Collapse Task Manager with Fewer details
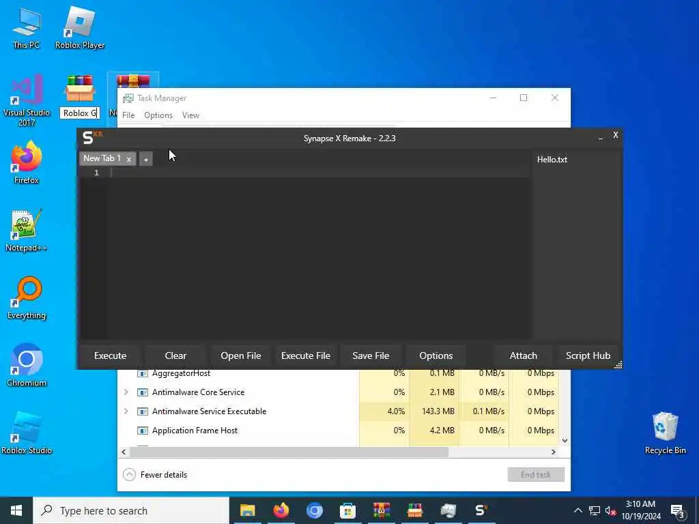 (155, 475)
